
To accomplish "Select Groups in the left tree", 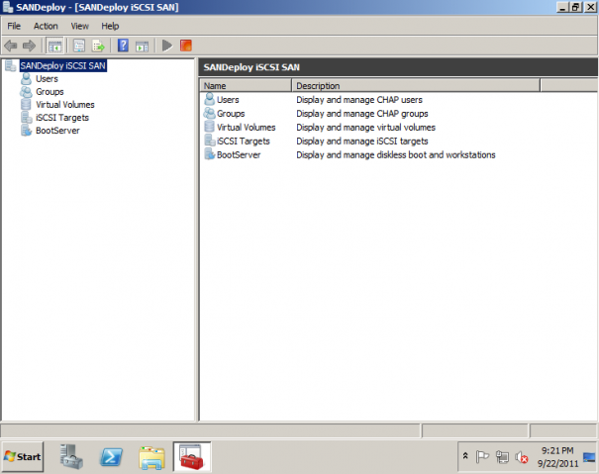I will (x=50, y=92).
